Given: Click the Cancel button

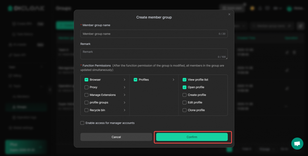Looking at the screenshot, I should pyautogui.click(x=116, y=137).
